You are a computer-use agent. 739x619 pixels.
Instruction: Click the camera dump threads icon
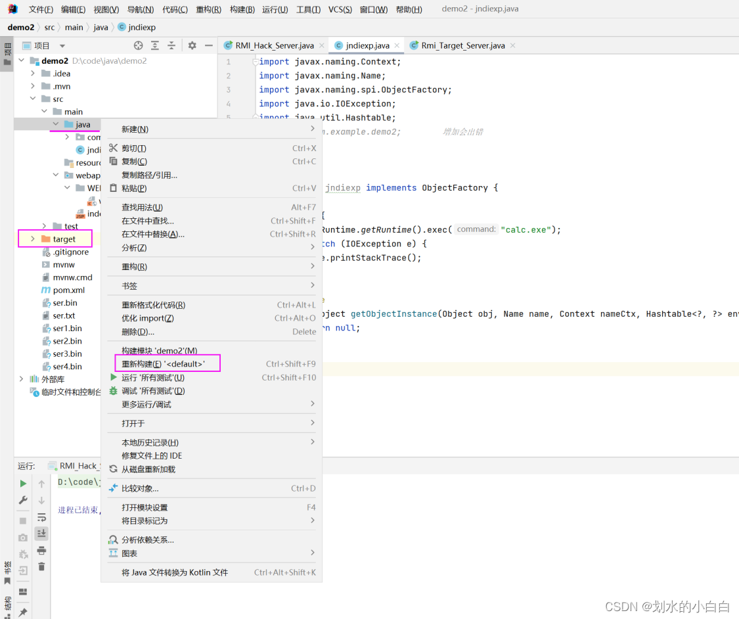[23, 538]
